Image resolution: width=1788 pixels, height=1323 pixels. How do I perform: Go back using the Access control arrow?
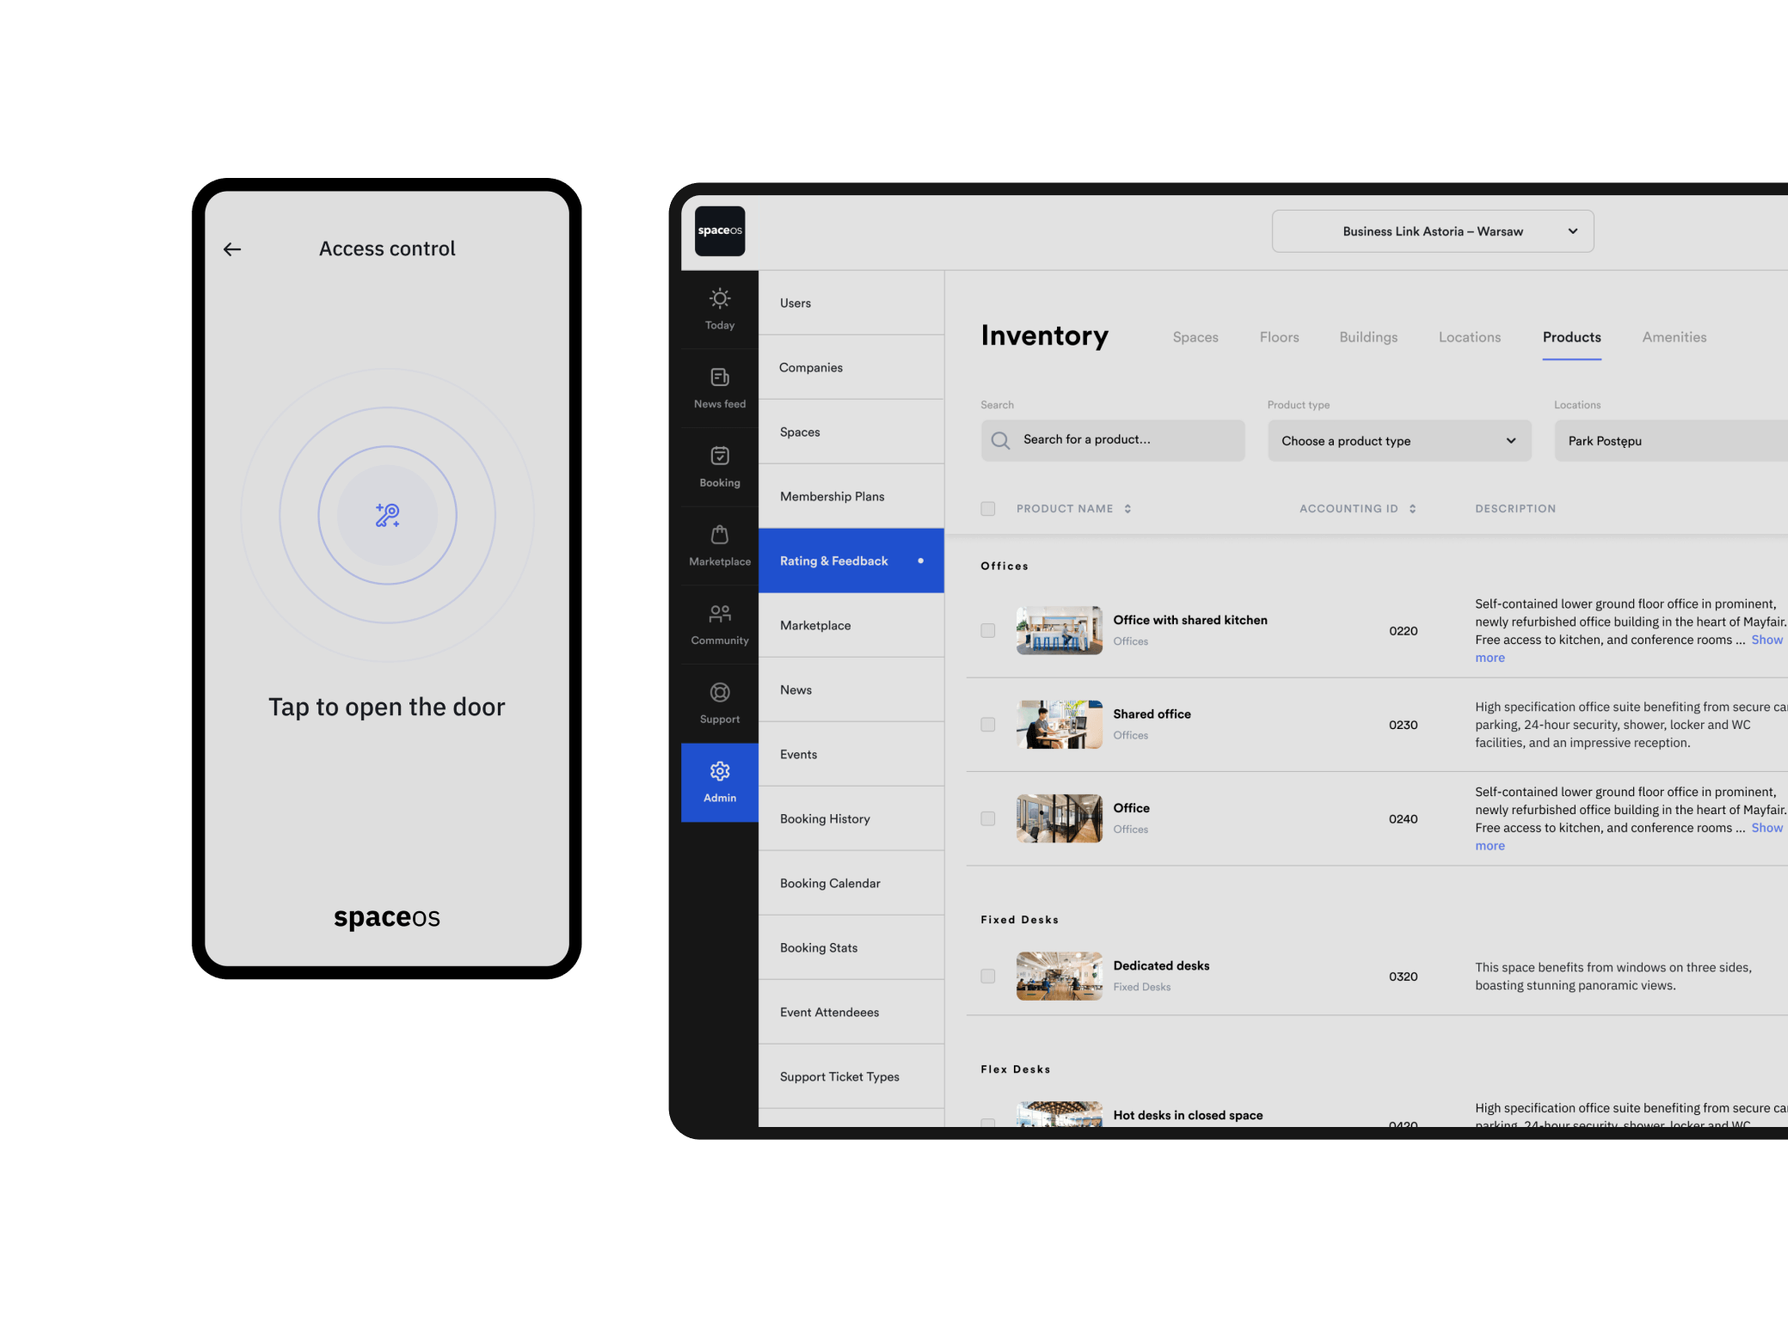tap(232, 249)
